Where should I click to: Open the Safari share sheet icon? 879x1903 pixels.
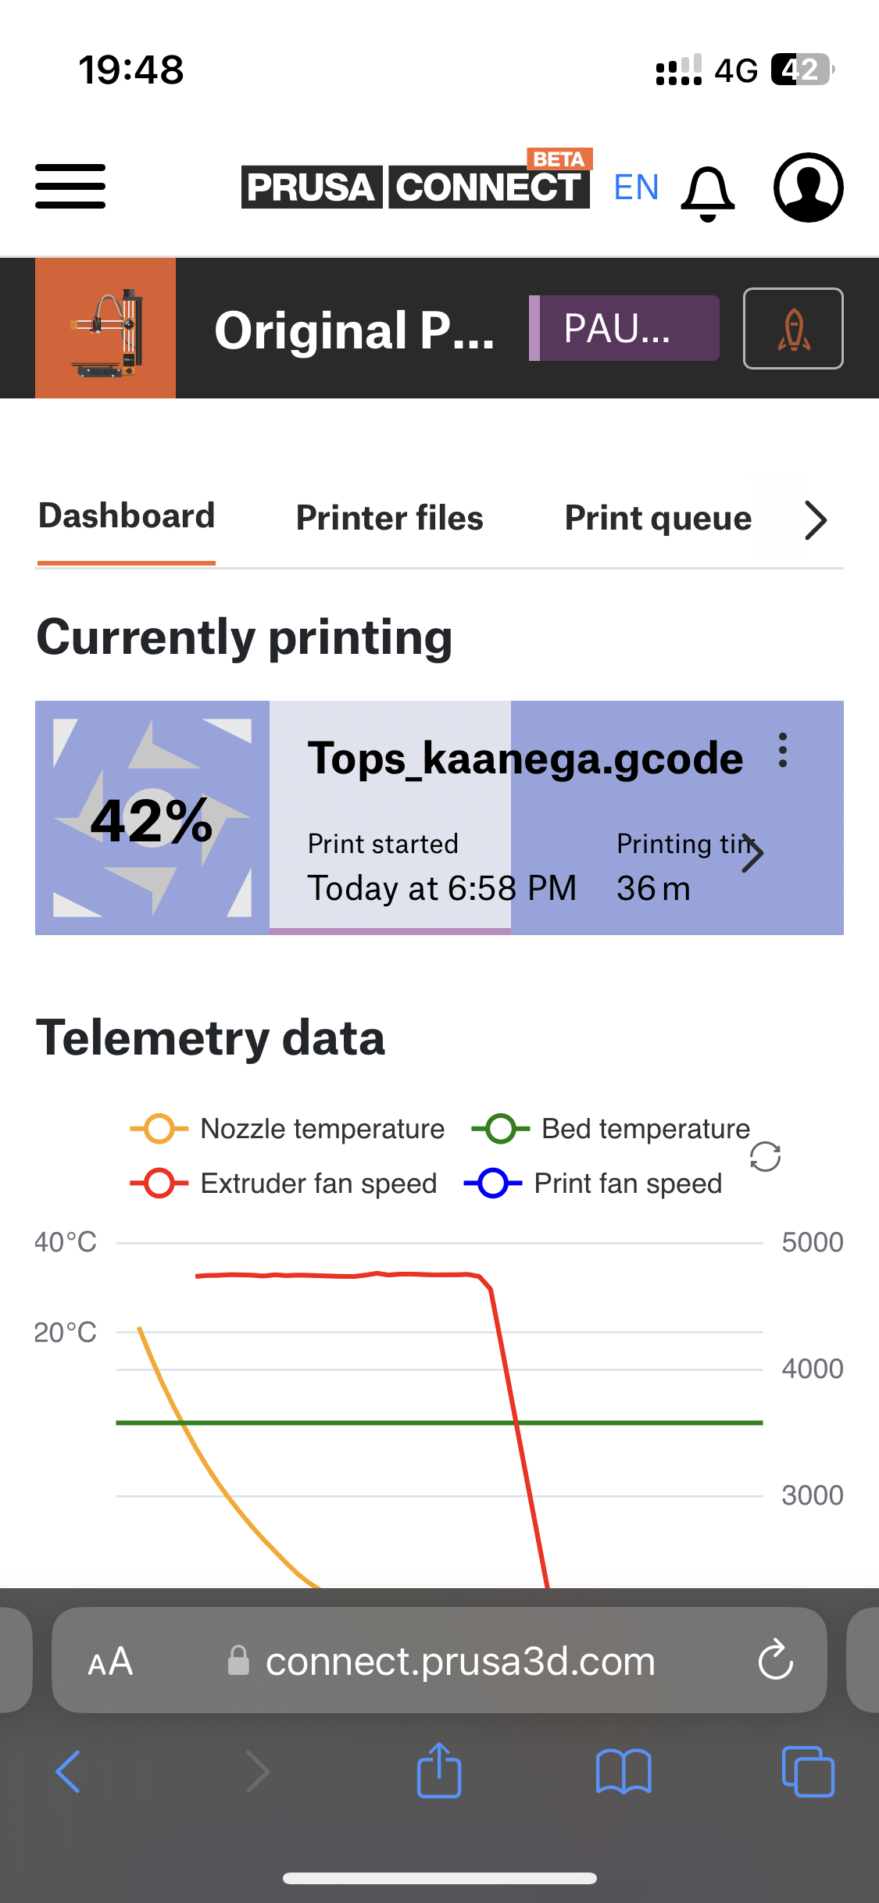[x=439, y=1772]
